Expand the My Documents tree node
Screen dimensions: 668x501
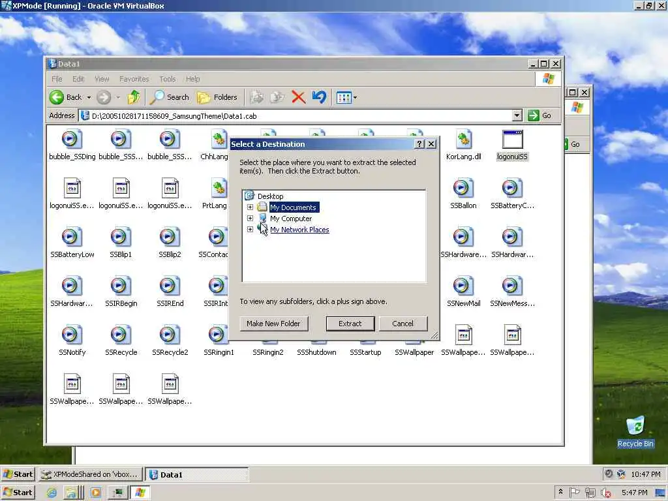[250, 207]
